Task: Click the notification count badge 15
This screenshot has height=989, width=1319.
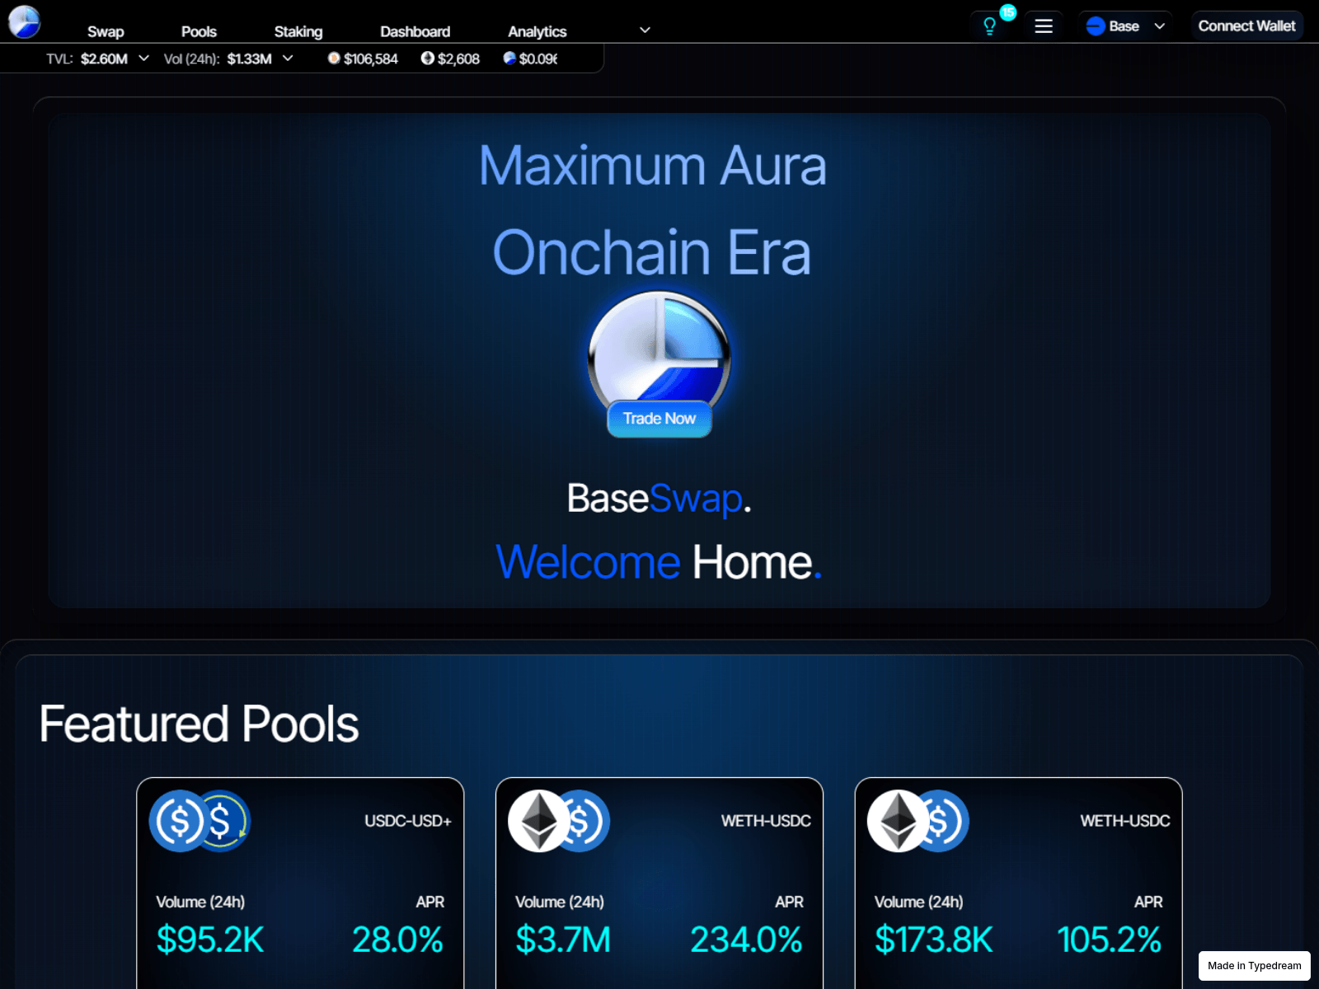Action: coord(1008,12)
